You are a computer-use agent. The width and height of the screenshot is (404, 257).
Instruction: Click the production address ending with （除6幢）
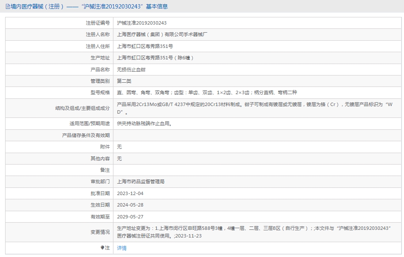(155, 58)
